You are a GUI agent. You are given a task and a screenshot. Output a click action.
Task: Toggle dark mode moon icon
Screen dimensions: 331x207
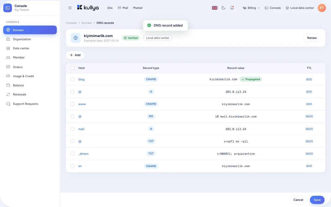[223, 8]
